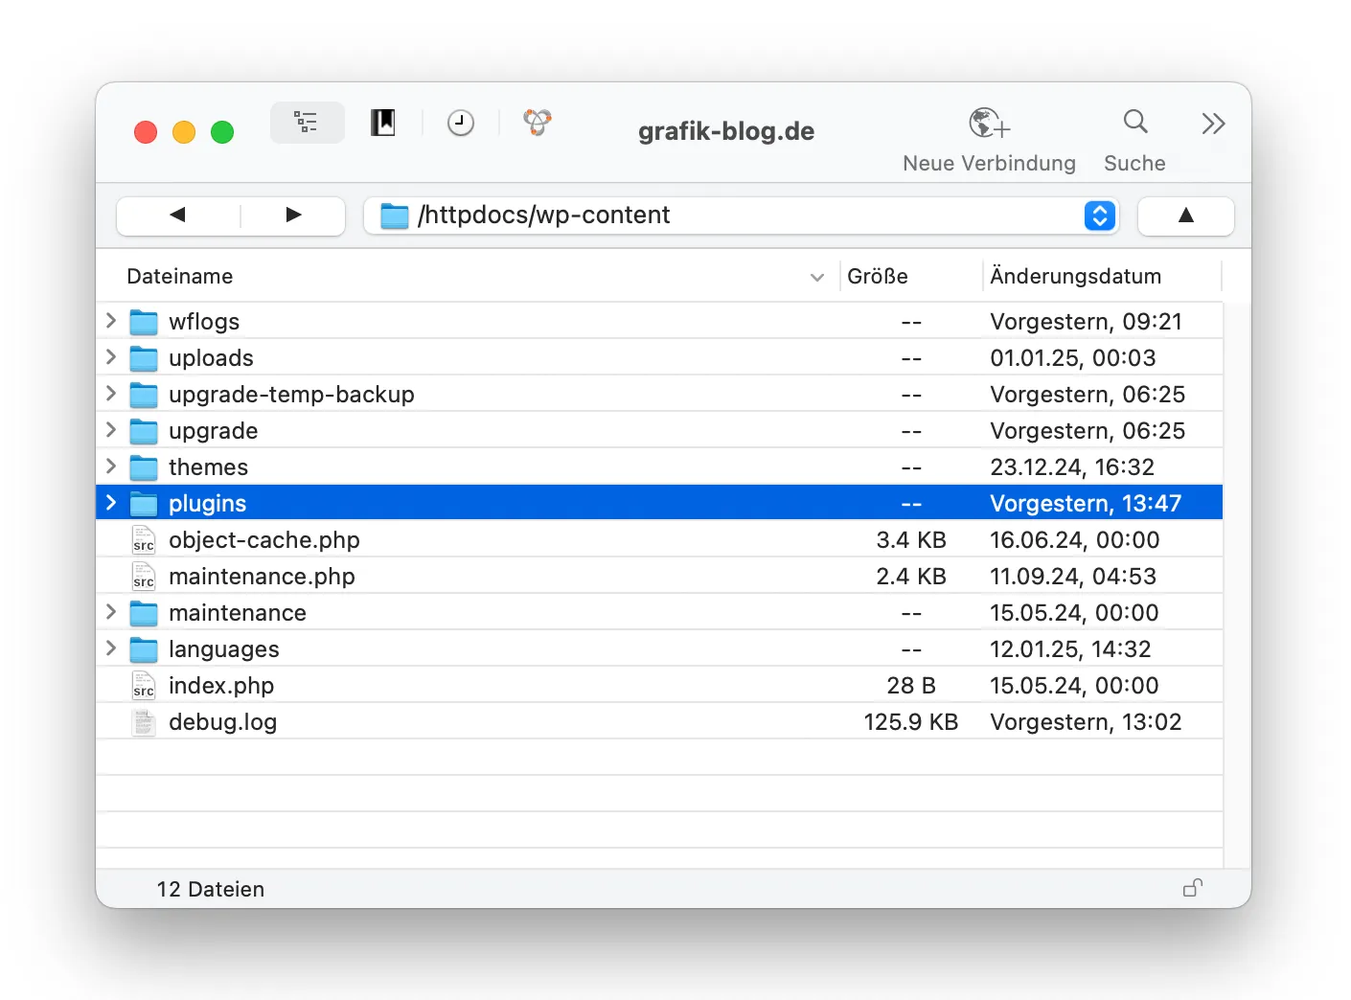1351x1000 pixels.
Task: Expand the uploads folder
Action: tap(111, 357)
